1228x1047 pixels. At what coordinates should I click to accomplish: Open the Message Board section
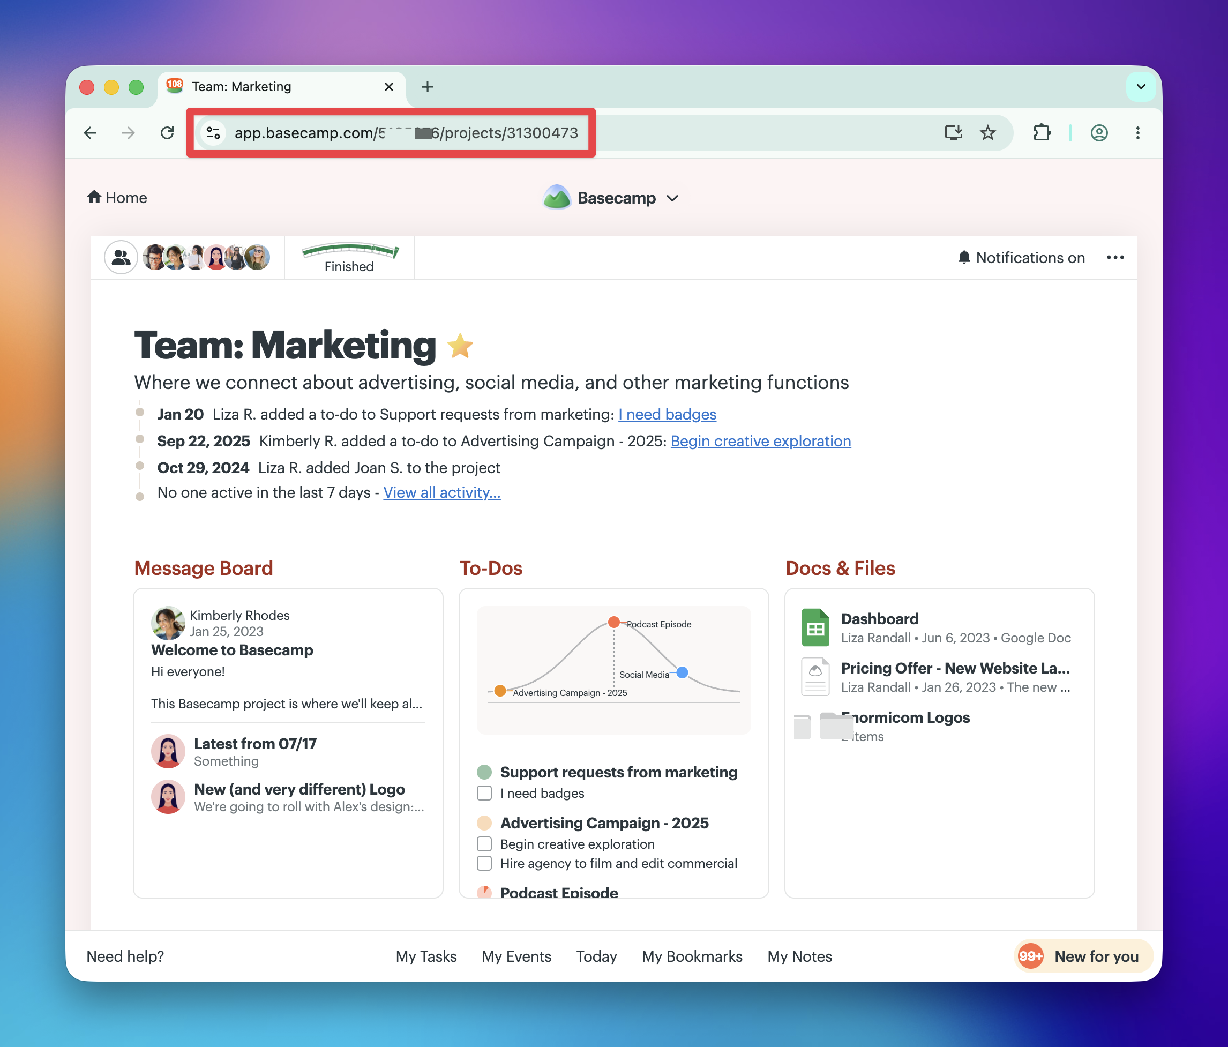point(203,567)
